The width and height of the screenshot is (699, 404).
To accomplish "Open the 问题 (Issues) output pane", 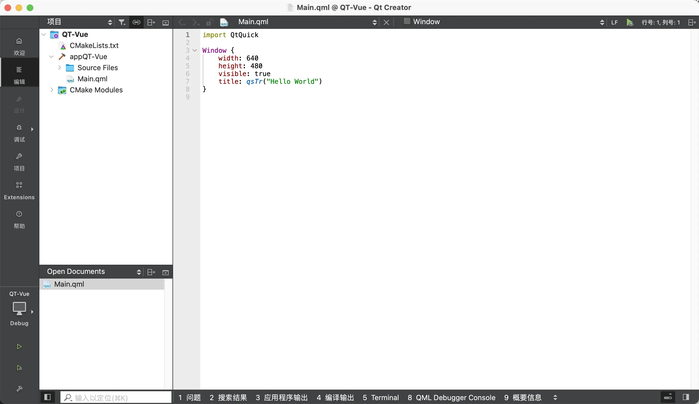I will (x=189, y=397).
